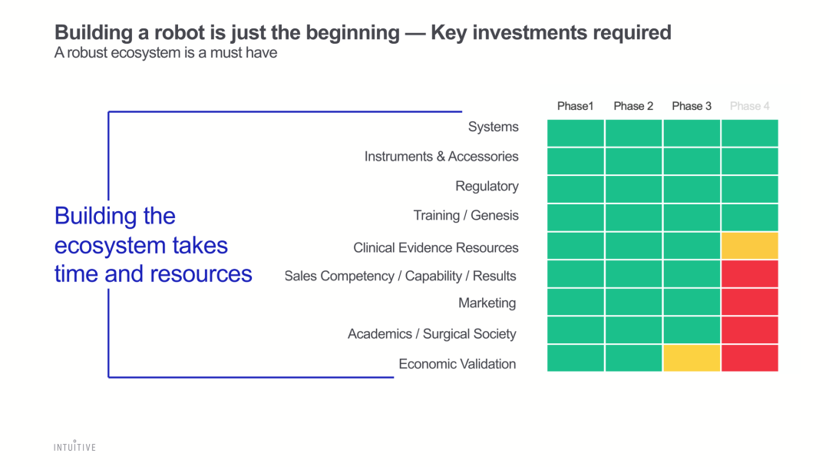Click the red Economic Validation Phase 4 cell
This screenshot has width=829, height=467.
point(750,358)
